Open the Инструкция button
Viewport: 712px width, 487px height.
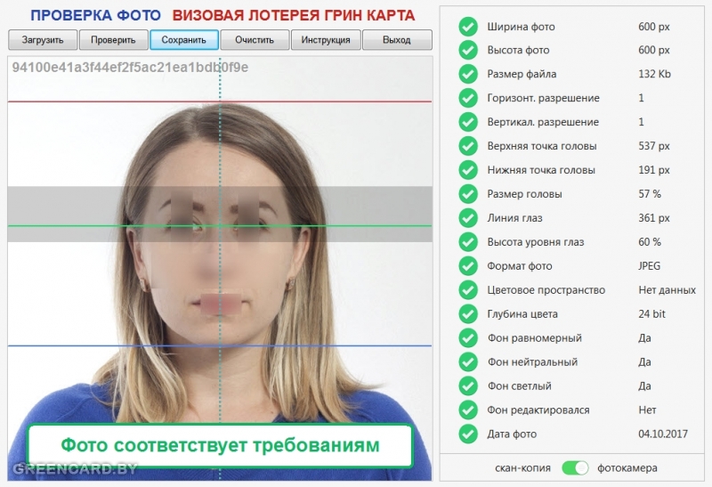point(326,40)
